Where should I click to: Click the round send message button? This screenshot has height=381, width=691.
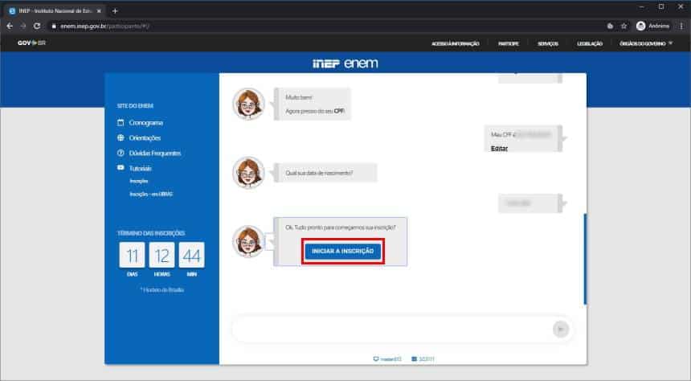point(561,329)
